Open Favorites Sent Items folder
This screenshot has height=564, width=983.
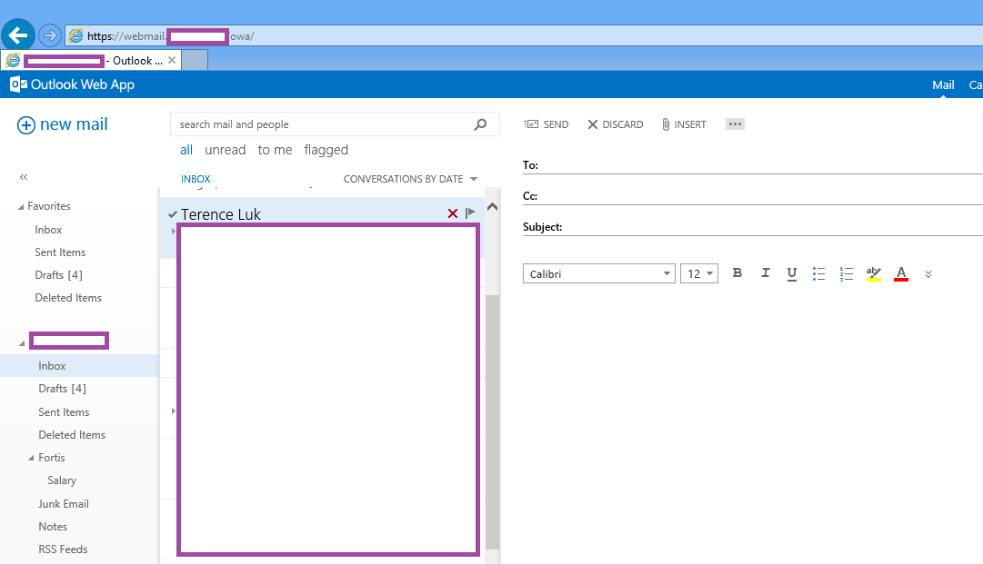[x=60, y=252]
